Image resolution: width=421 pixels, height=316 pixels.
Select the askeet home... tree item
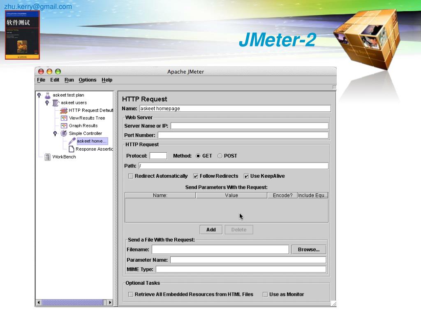click(92, 141)
